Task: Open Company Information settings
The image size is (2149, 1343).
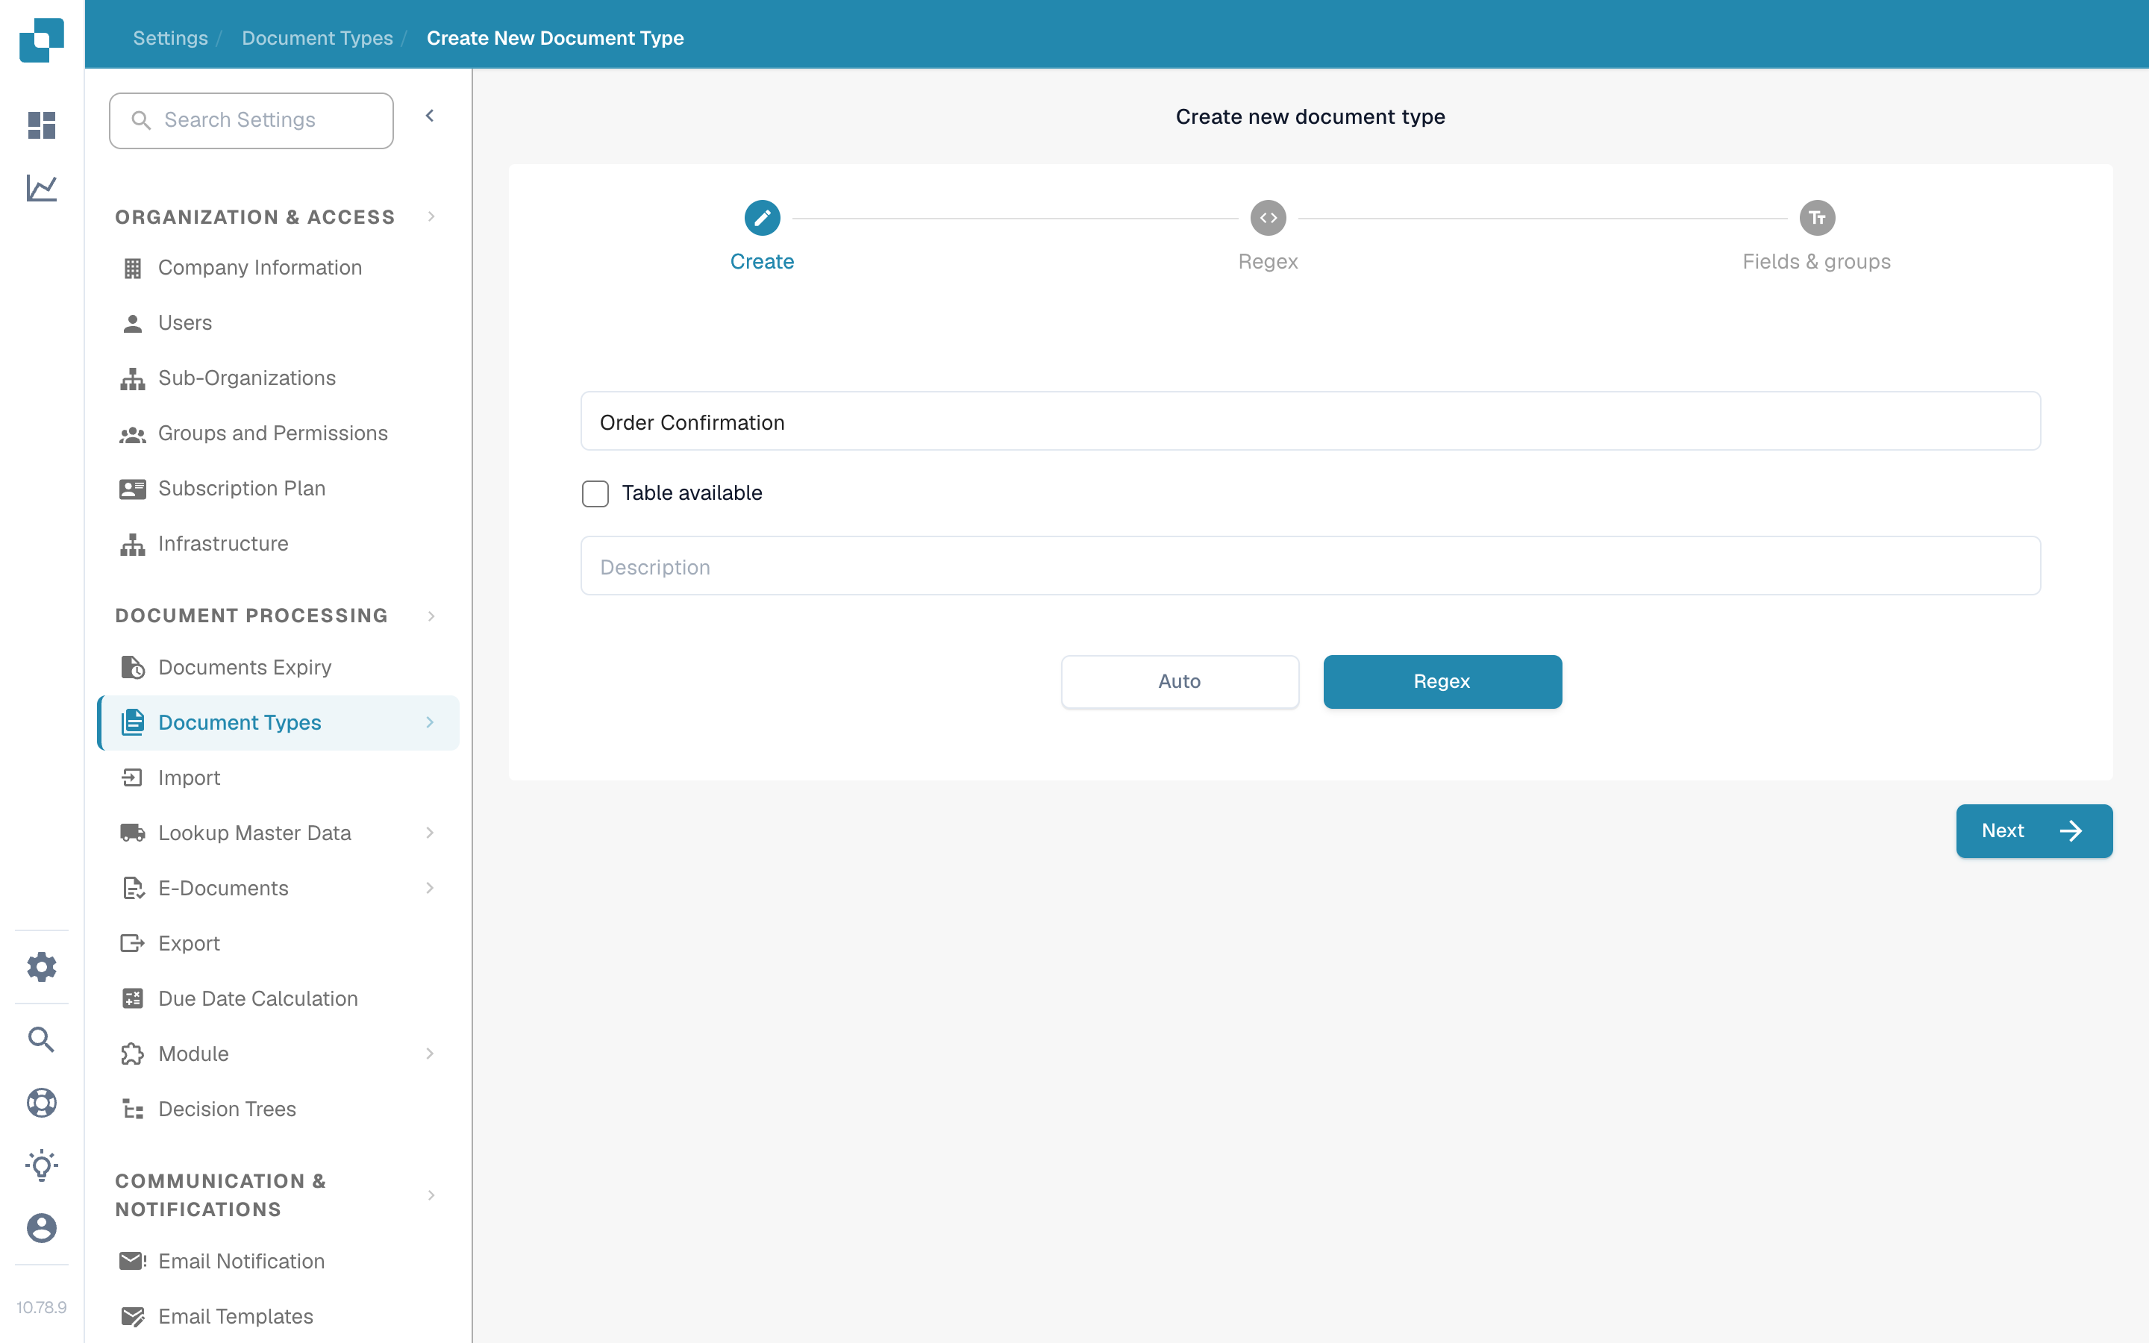Action: coord(278,267)
